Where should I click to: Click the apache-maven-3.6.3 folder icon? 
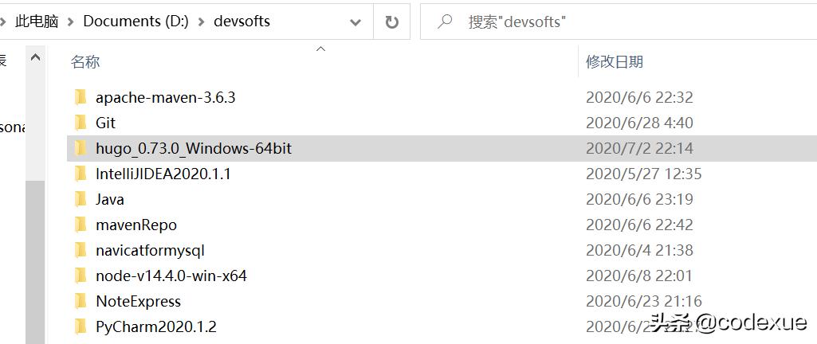80,97
